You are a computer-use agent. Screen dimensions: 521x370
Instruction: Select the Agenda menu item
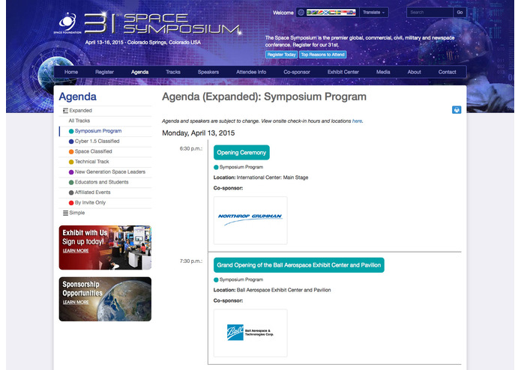click(x=139, y=72)
